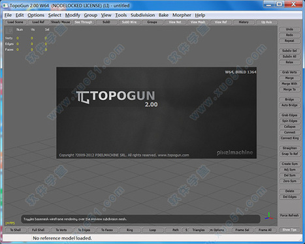Click the mesh stats icon beside Verts
The height and width of the screenshot is (244, 305).
(9, 31)
